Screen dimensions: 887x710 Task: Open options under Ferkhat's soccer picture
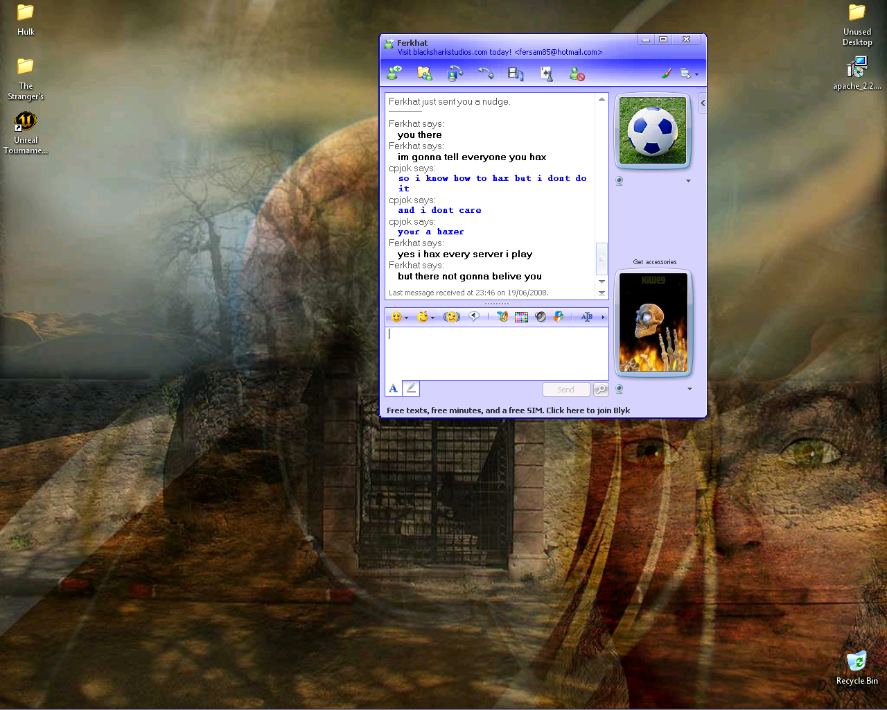pyautogui.click(x=688, y=181)
